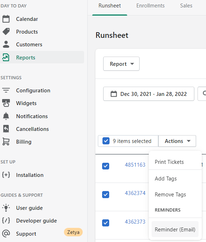The height and width of the screenshot is (242, 206).
Task: Collapse the Actions dropdown menu
Action: [x=177, y=141]
